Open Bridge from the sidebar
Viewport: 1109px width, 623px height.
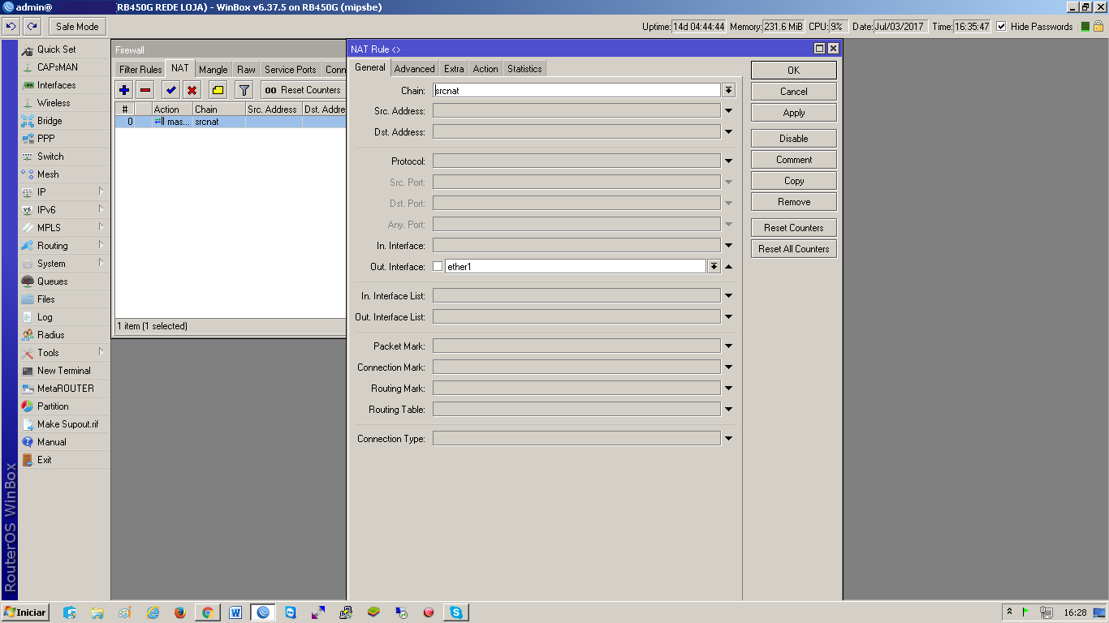(64, 121)
